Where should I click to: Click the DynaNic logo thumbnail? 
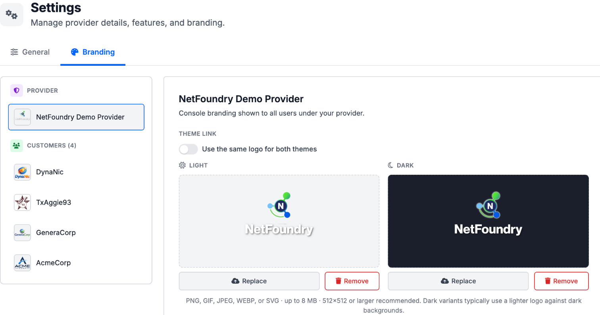pyautogui.click(x=22, y=172)
